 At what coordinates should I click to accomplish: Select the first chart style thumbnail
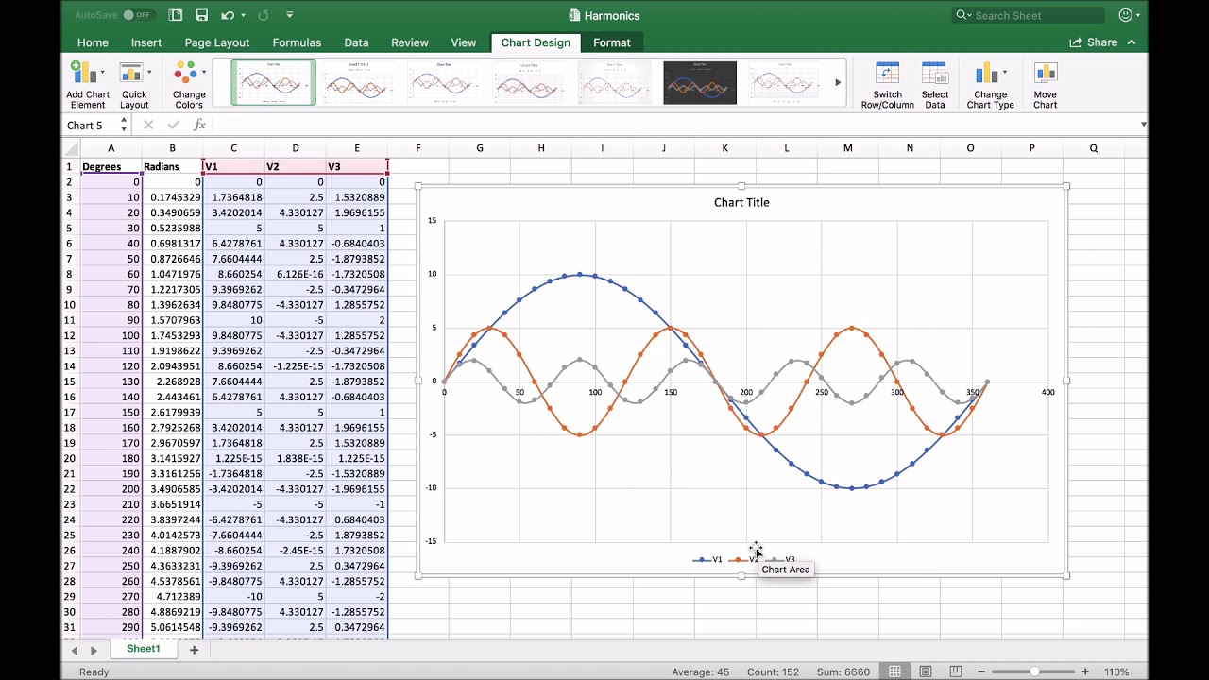pyautogui.click(x=274, y=83)
